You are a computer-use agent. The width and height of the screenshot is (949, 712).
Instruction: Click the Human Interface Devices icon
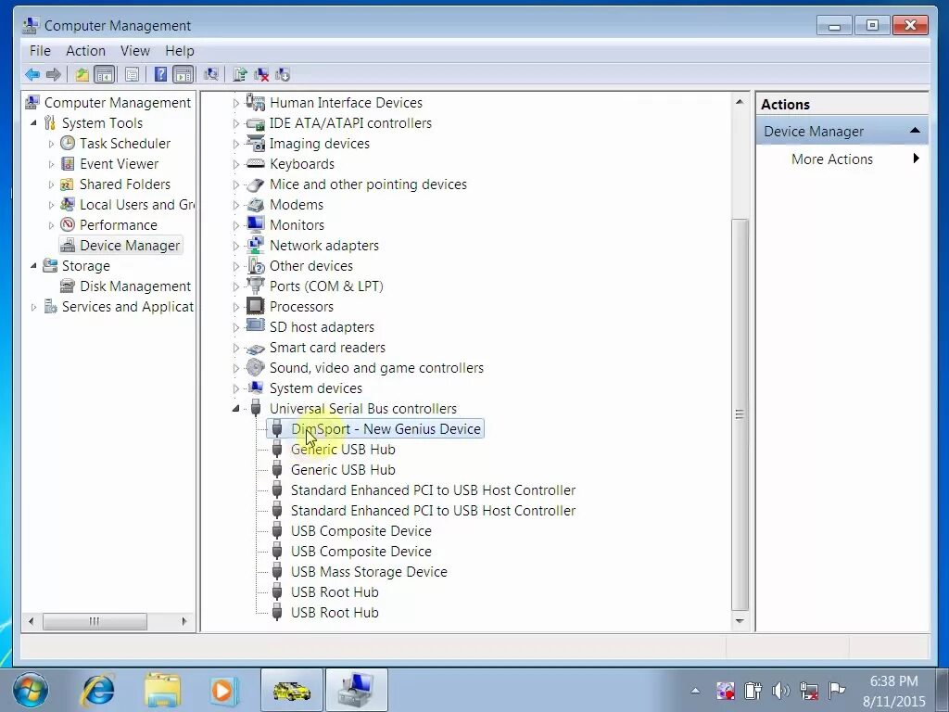pos(256,102)
